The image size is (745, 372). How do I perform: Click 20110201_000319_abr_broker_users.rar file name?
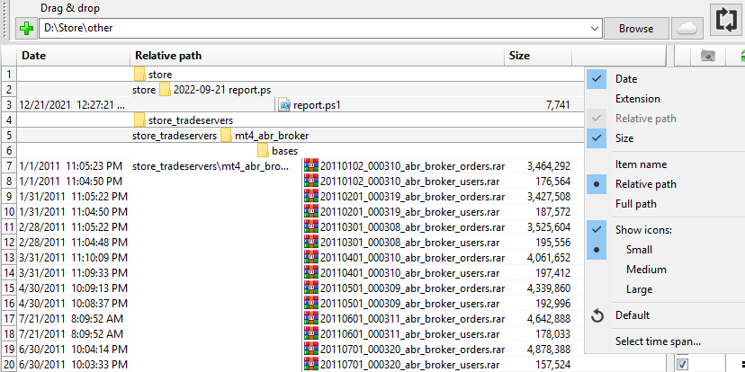click(409, 212)
